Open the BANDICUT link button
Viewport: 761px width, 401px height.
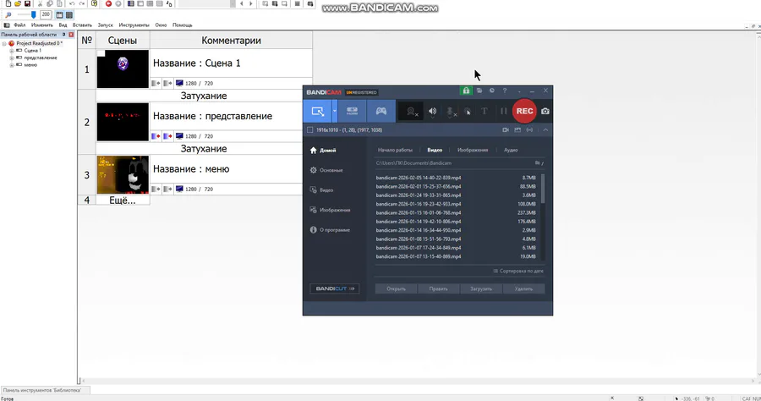334,288
